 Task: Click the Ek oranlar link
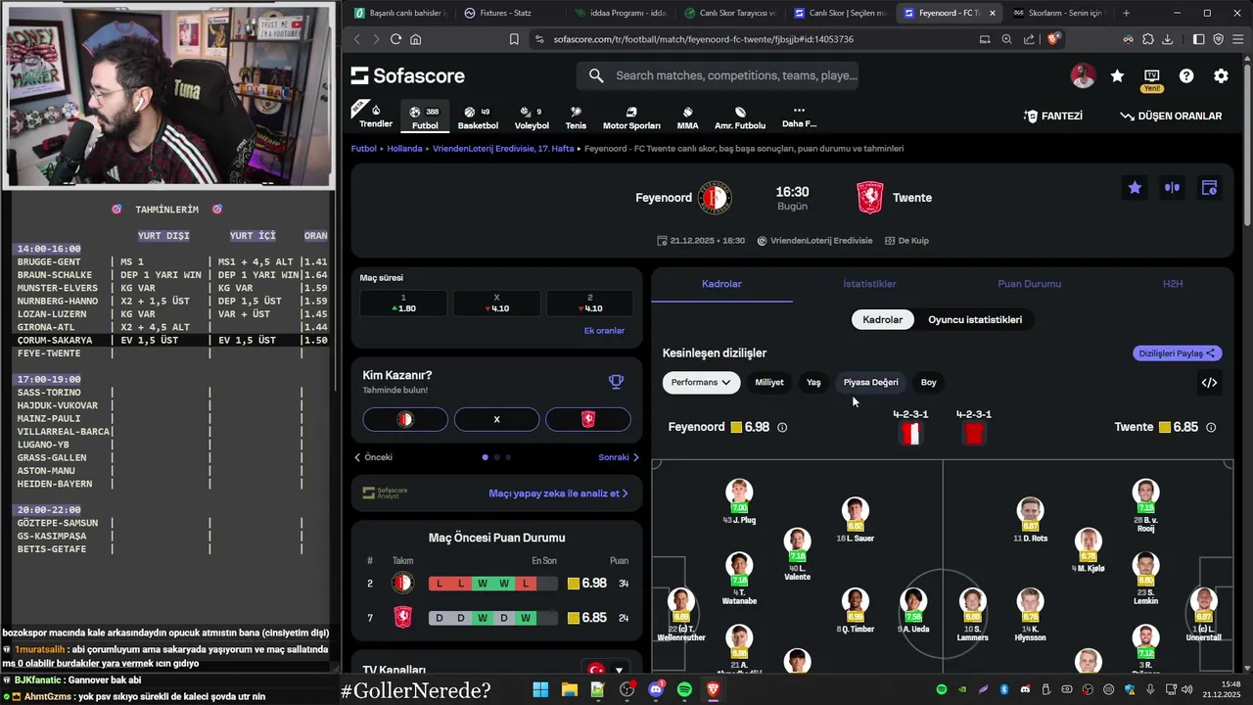coord(604,331)
